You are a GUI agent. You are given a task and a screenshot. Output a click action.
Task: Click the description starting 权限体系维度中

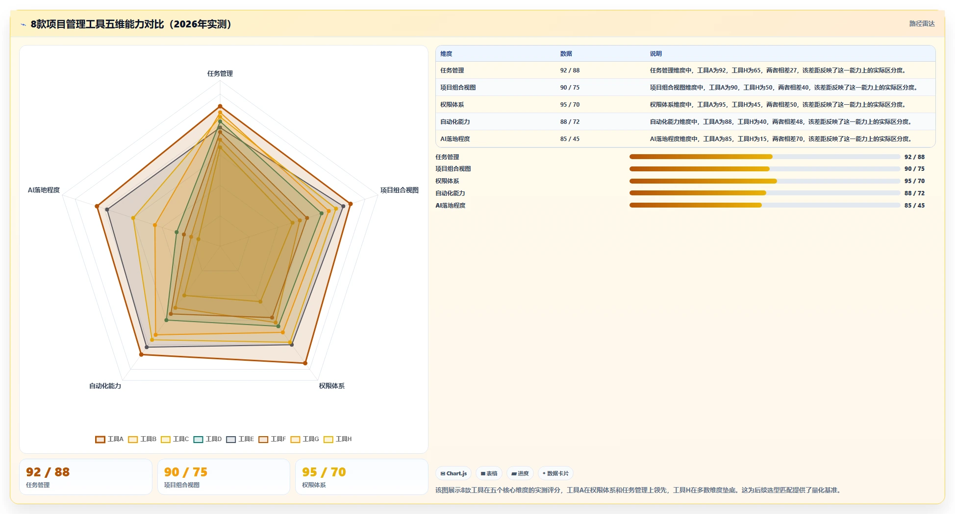point(779,105)
